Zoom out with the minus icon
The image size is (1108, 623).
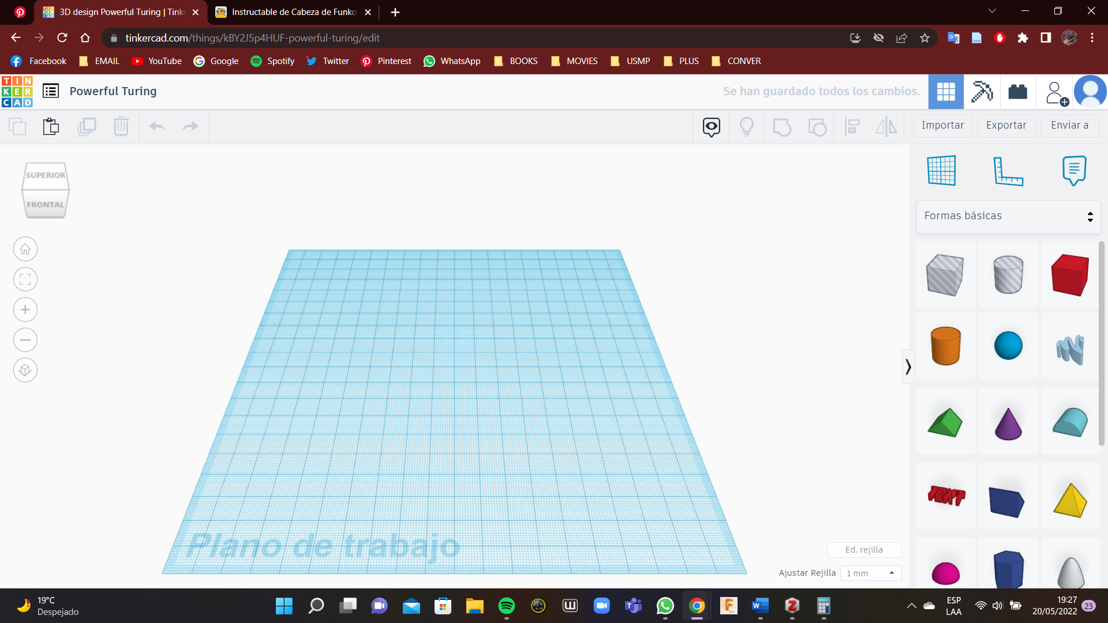point(25,340)
